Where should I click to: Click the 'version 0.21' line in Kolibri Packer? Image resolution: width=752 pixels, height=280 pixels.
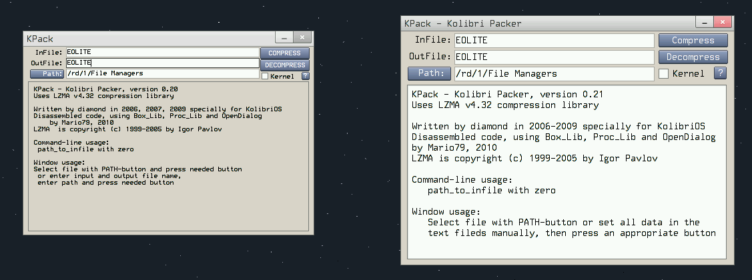point(507,95)
